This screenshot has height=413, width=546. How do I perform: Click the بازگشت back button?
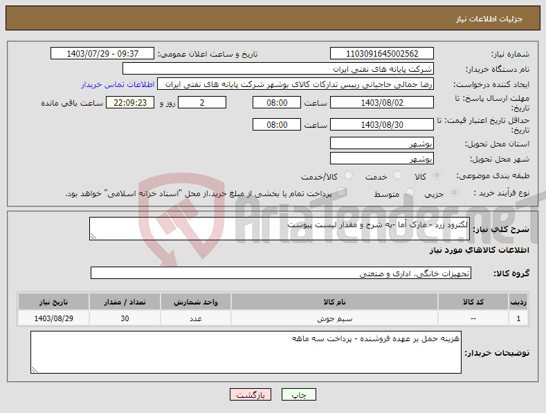(x=251, y=394)
